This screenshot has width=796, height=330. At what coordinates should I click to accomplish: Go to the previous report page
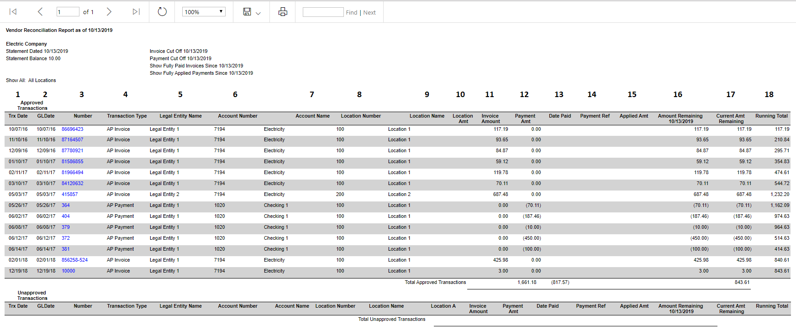click(40, 12)
